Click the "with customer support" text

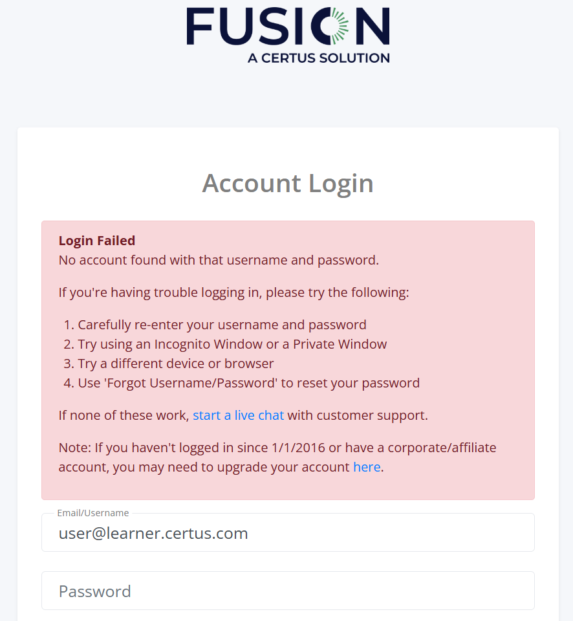(357, 415)
